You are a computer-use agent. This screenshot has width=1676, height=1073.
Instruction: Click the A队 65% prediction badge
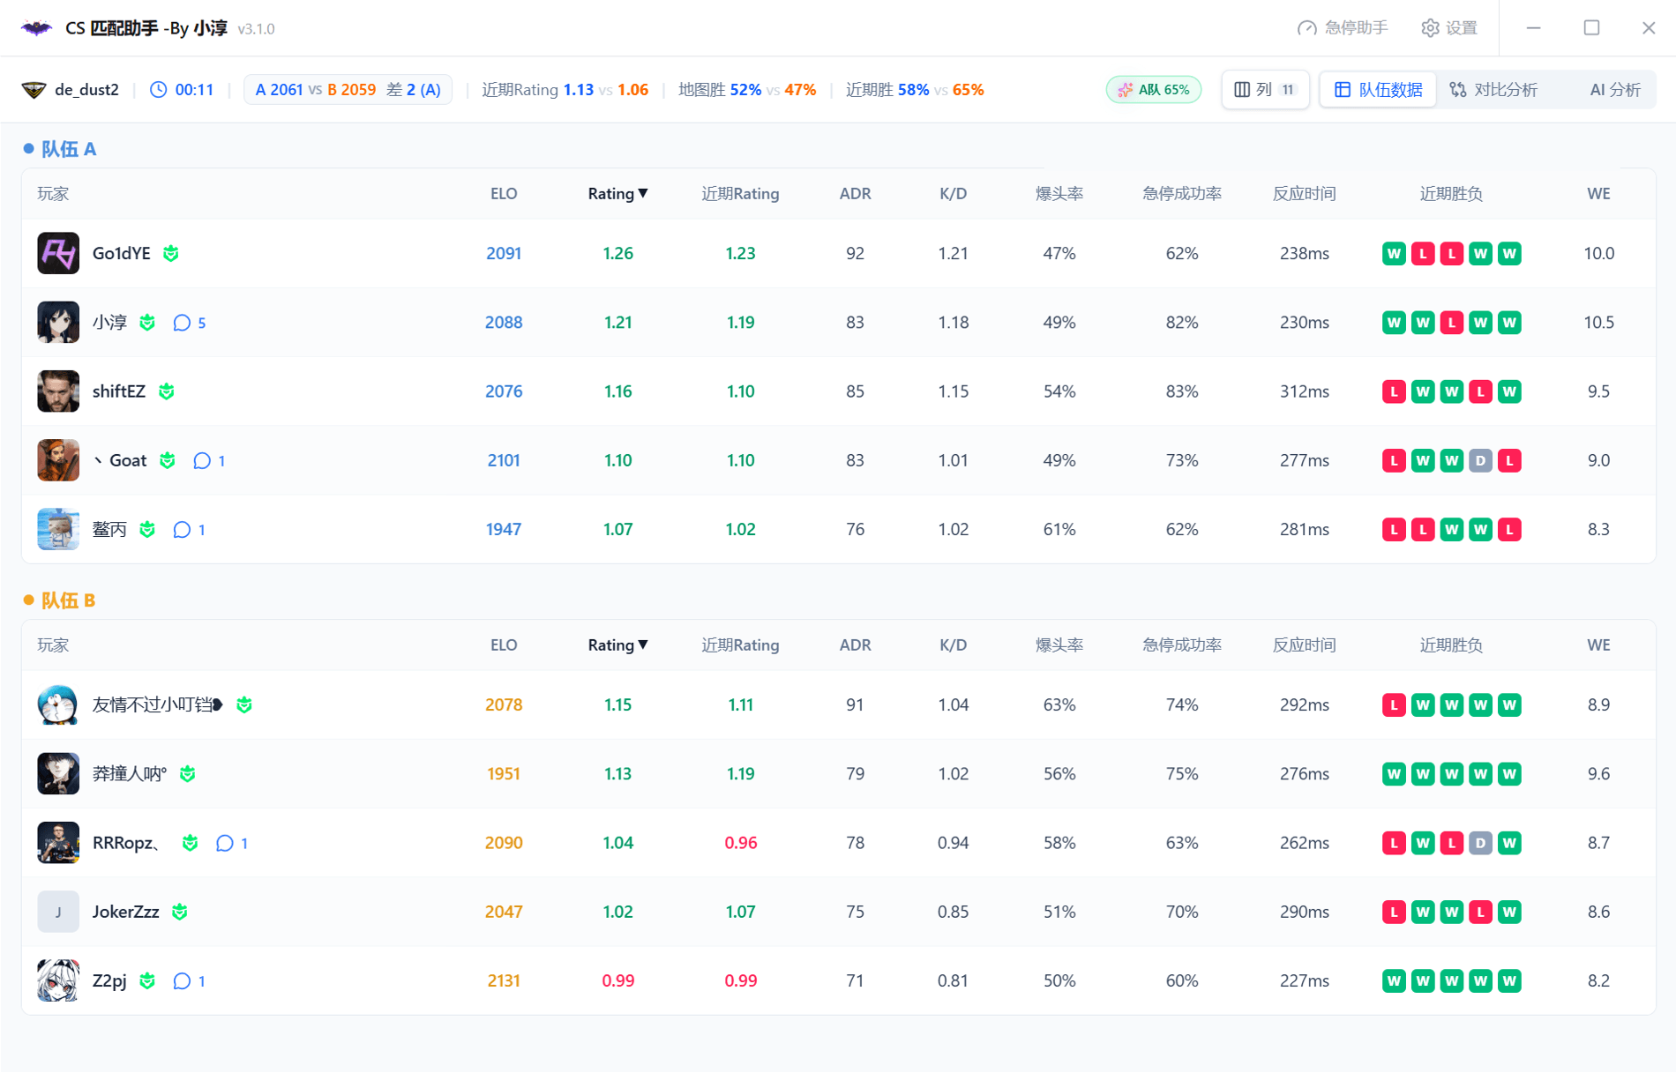(1153, 90)
